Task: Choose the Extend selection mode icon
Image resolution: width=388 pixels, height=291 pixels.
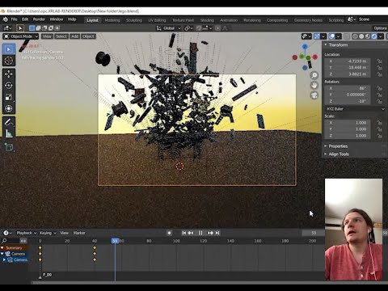Action: (38, 28)
